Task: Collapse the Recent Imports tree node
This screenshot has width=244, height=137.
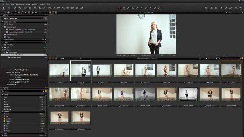Action: click(3, 27)
